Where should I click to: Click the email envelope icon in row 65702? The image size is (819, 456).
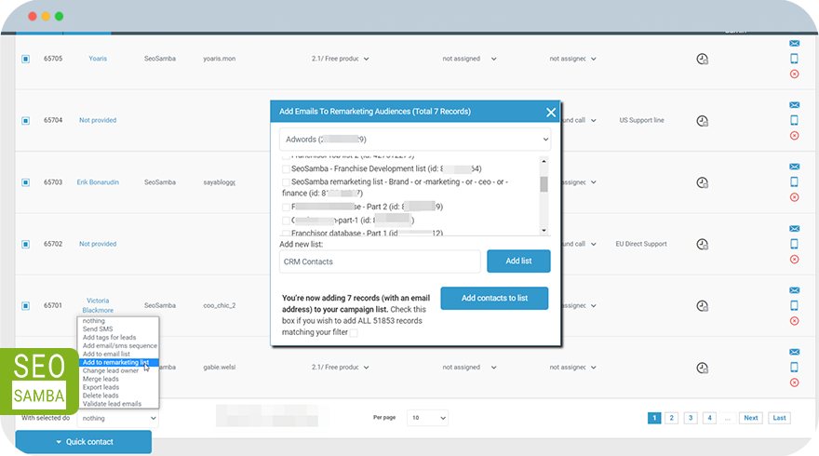point(794,229)
